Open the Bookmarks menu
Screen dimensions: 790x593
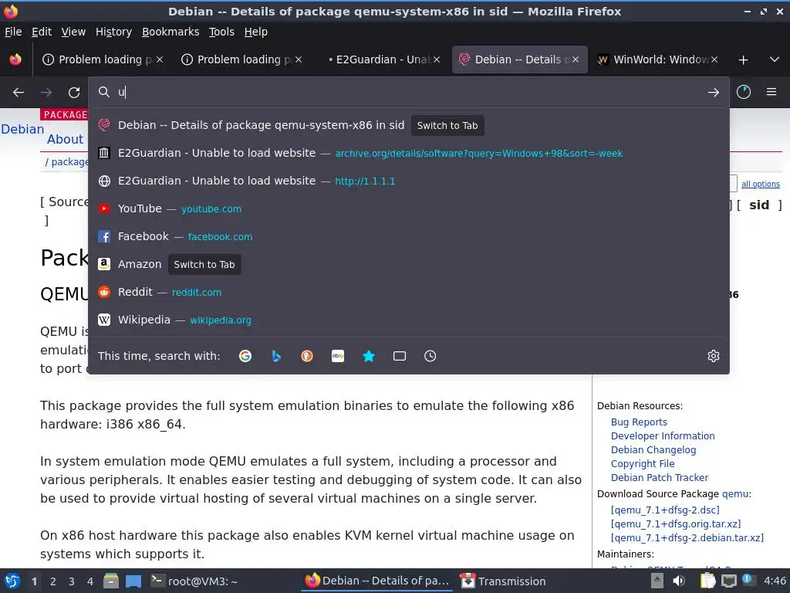[170, 32]
